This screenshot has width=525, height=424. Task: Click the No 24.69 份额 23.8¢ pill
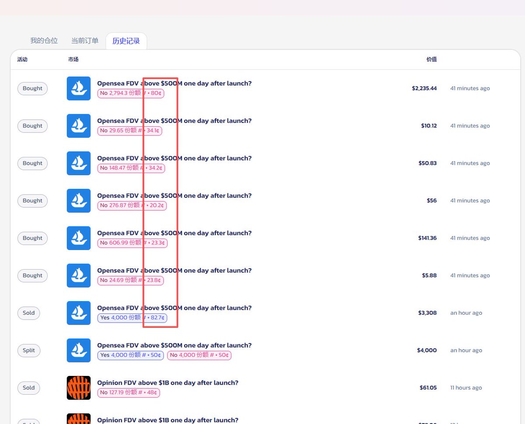[x=130, y=280]
